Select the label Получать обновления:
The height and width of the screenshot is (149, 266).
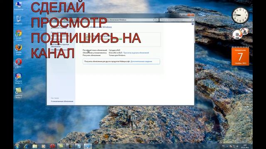tap(91, 55)
